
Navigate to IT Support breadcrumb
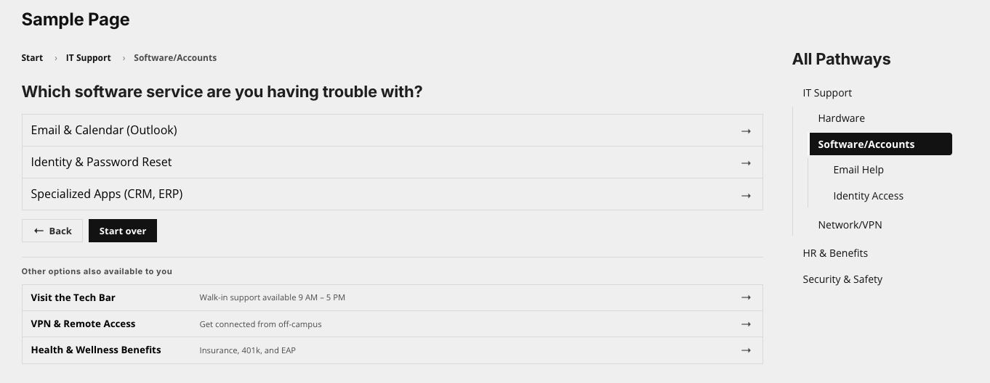point(89,58)
